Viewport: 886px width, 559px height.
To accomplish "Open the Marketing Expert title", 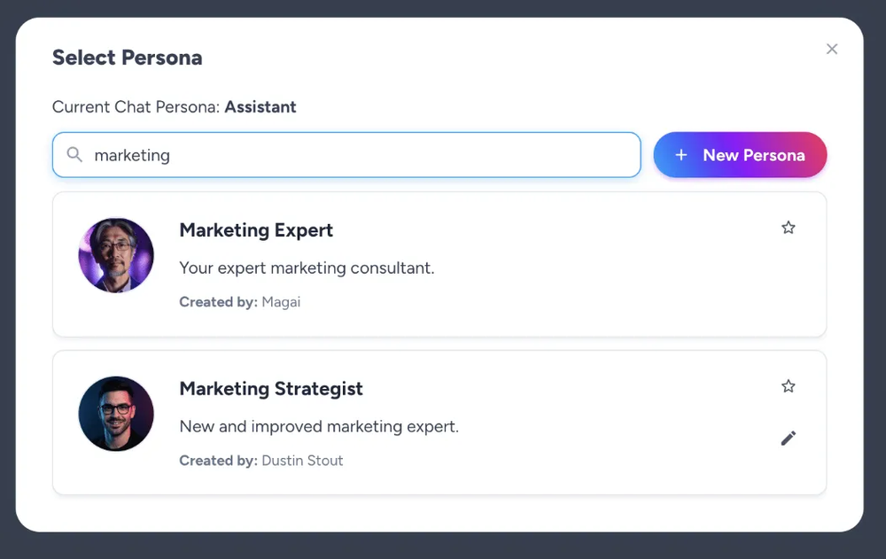I will [256, 230].
